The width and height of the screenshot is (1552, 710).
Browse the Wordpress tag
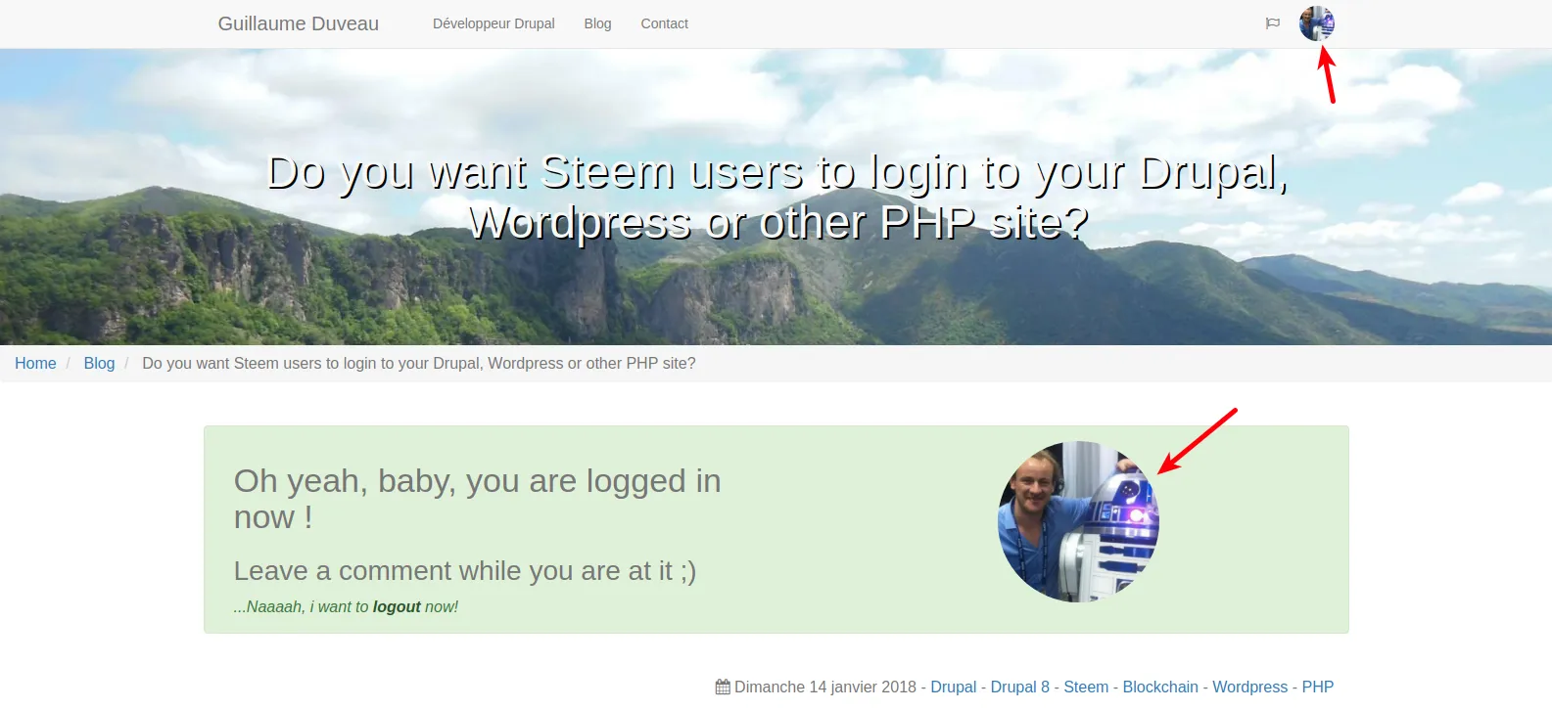click(x=1249, y=687)
